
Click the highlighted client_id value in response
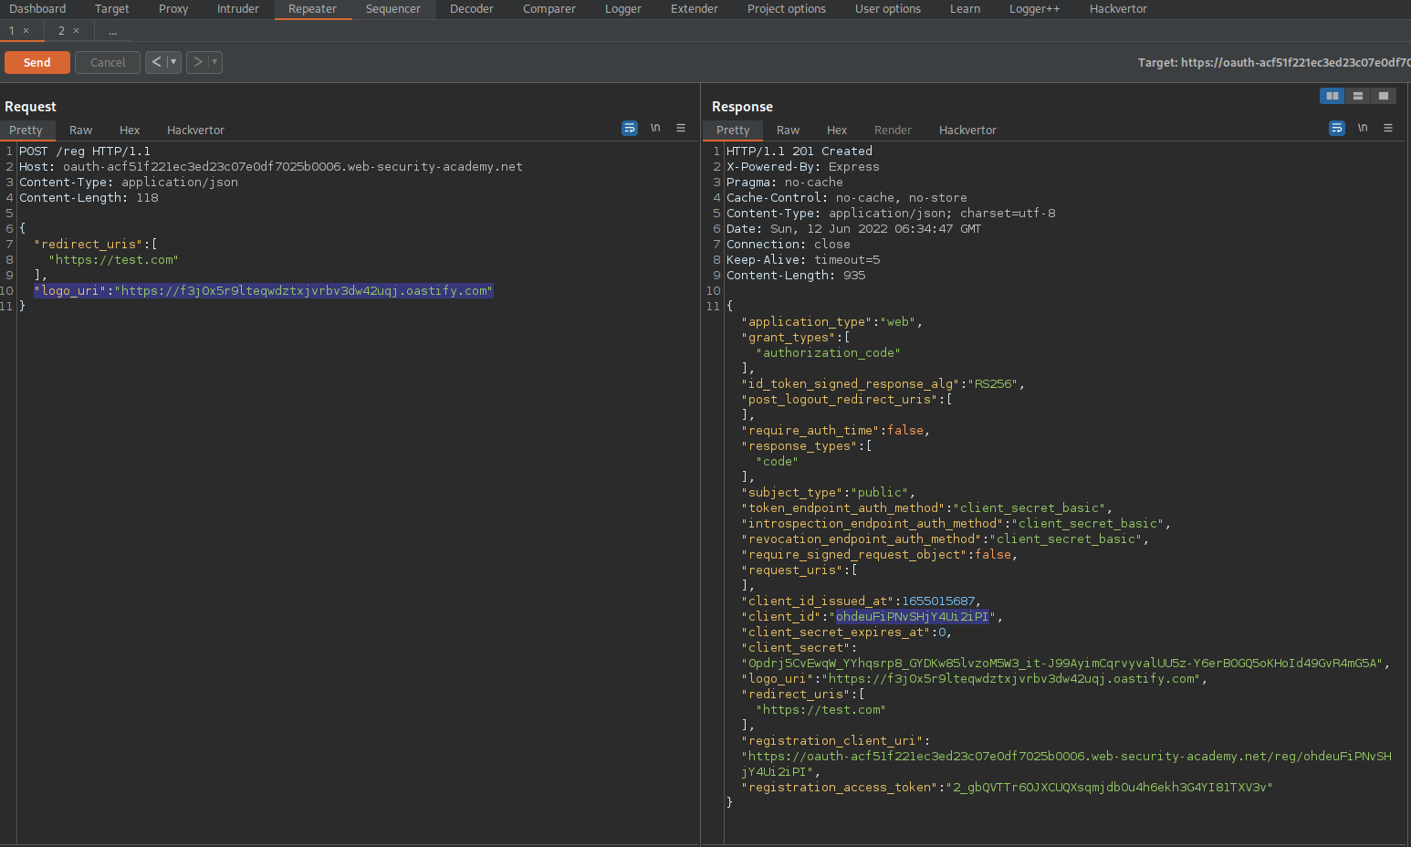pyautogui.click(x=912, y=617)
